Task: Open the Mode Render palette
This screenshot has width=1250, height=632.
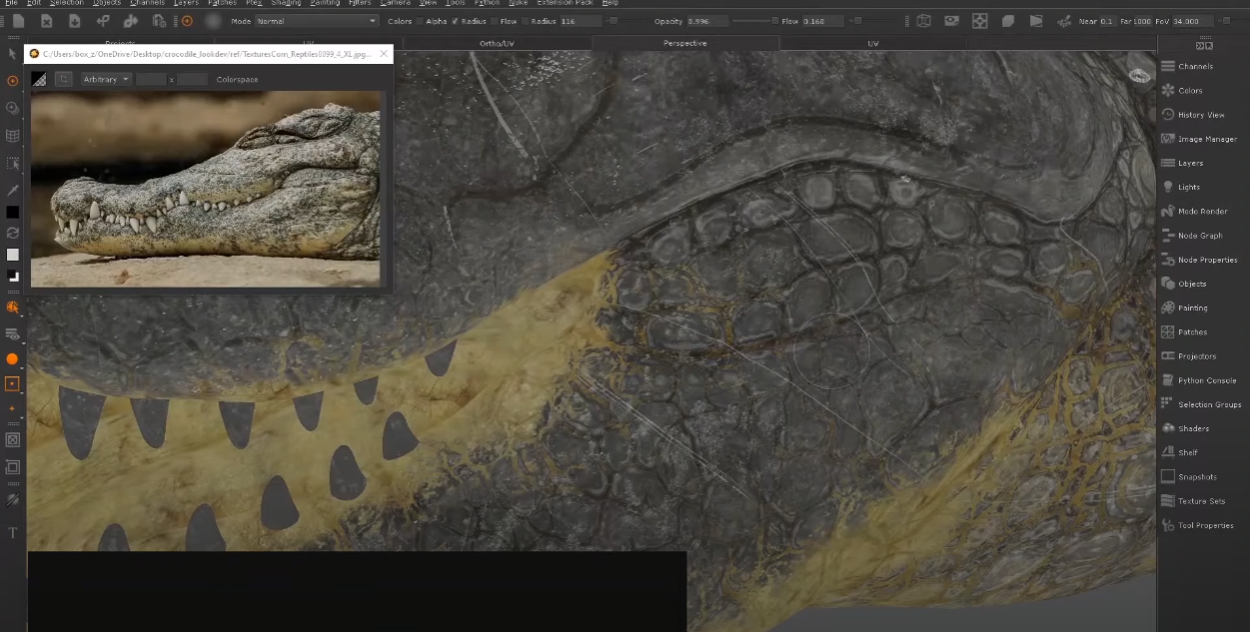Action: tap(1195, 212)
